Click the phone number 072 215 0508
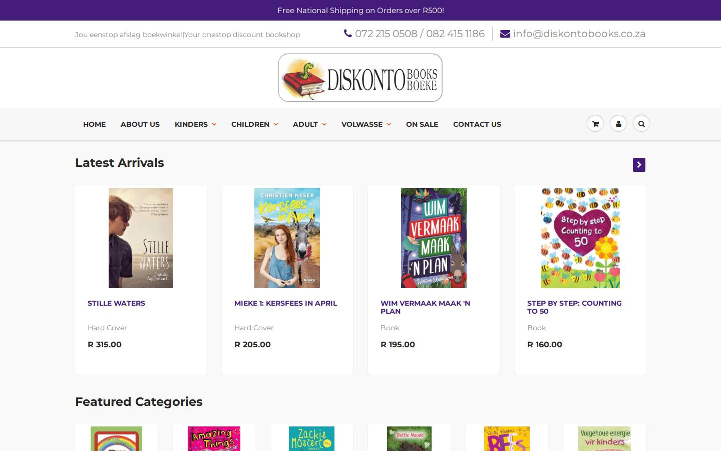The image size is (721, 451). click(x=386, y=34)
